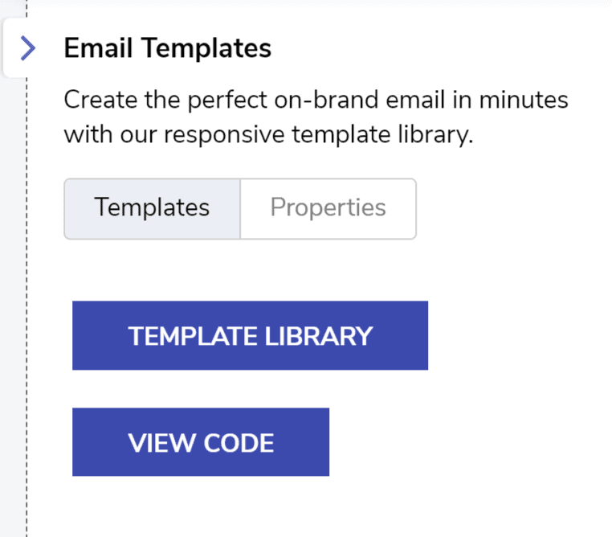
Task: Browse templates with TEMPLATE LIBRARY button
Action: pyautogui.click(x=251, y=335)
